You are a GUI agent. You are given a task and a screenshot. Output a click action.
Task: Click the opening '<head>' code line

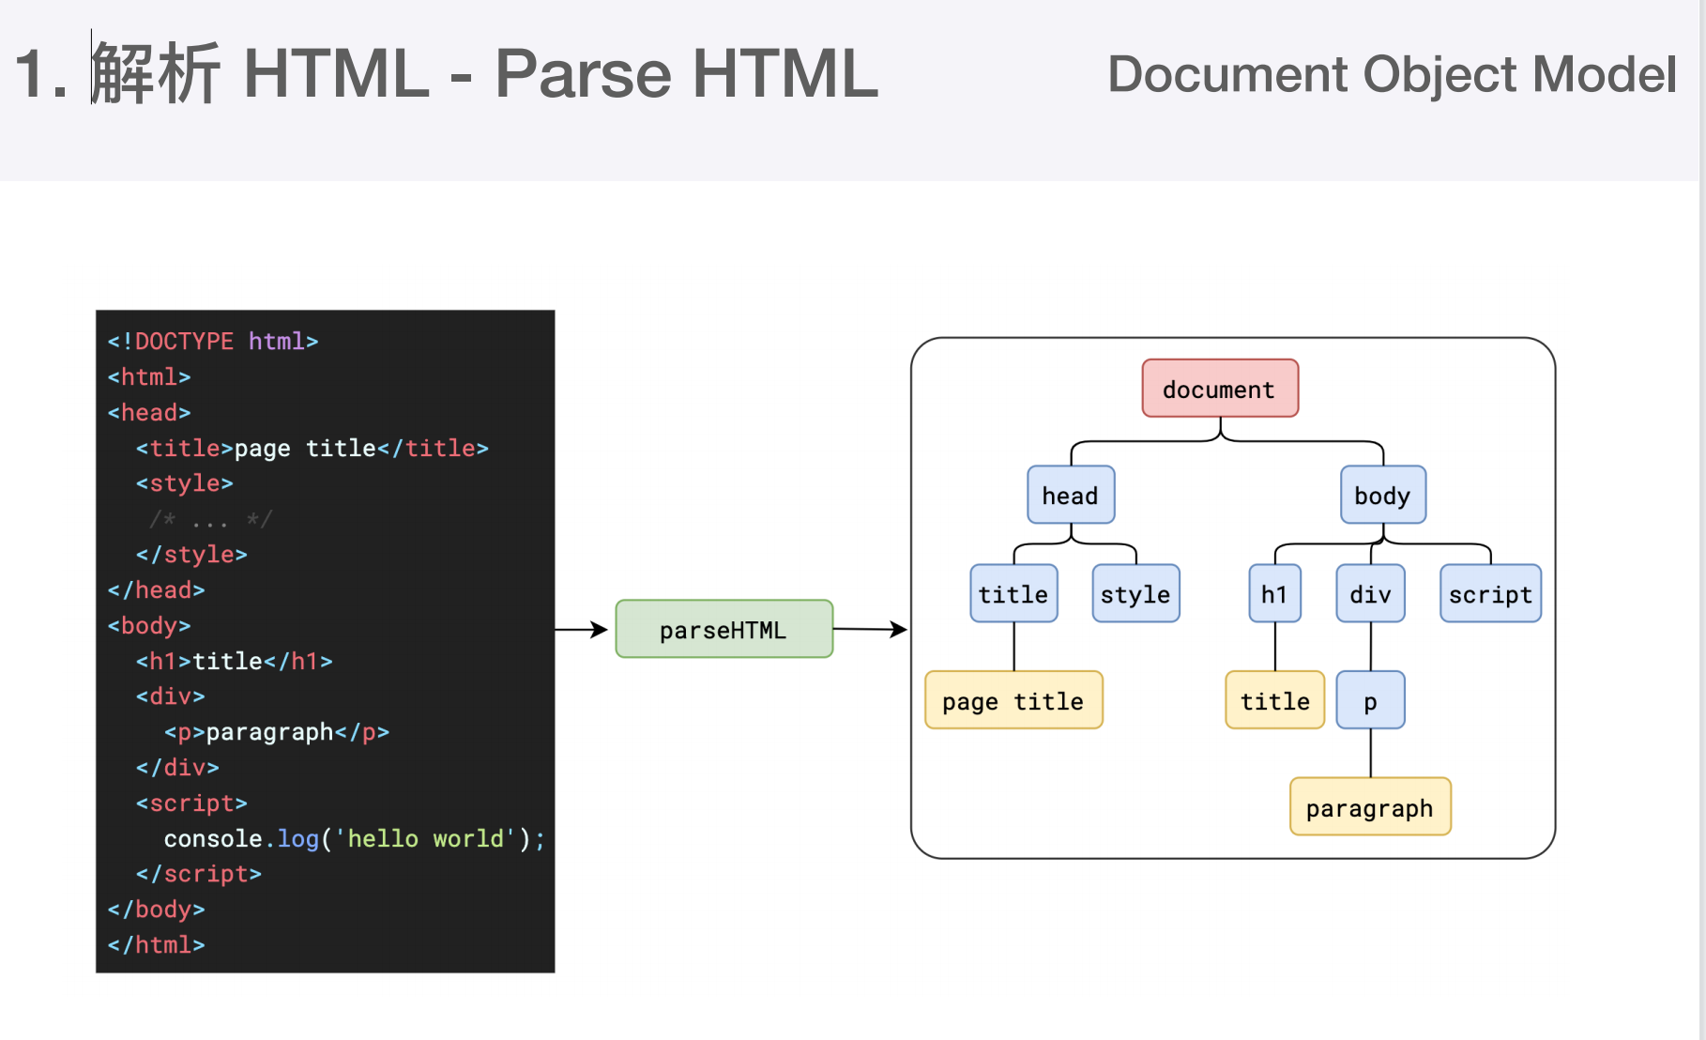[x=149, y=412]
